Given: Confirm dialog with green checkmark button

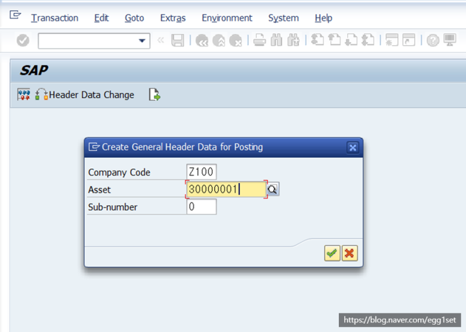Looking at the screenshot, I should click(332, 253).
